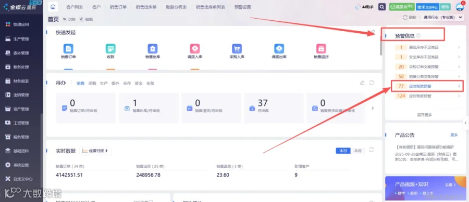Refresh the 待办 panel with the refresh icon
This screenshot has height=202, width=469.
[x=372, y=83]
